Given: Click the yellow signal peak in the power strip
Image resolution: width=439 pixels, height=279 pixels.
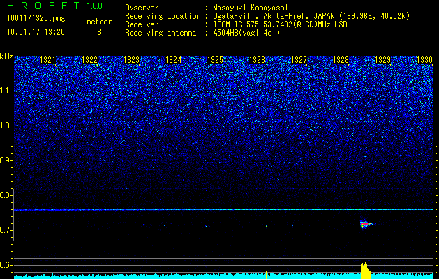Looking at the screenshot, I should [365, 270].
